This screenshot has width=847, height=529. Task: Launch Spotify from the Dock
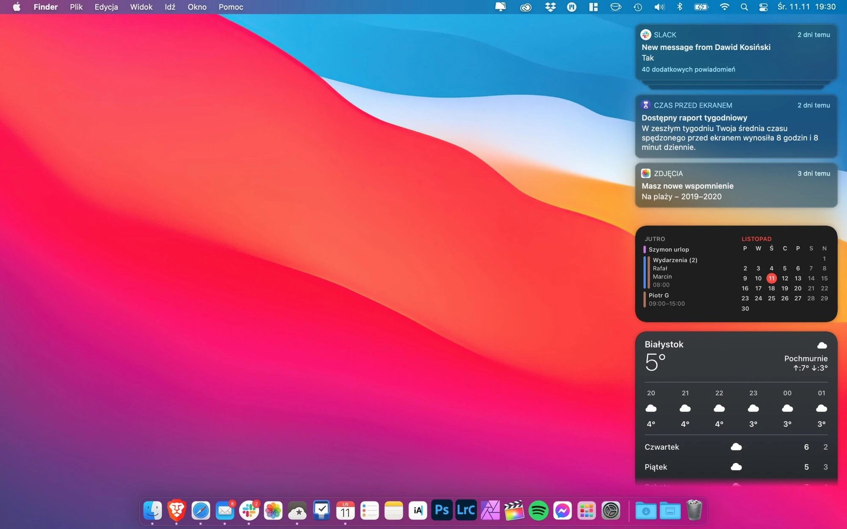(538, 510)
